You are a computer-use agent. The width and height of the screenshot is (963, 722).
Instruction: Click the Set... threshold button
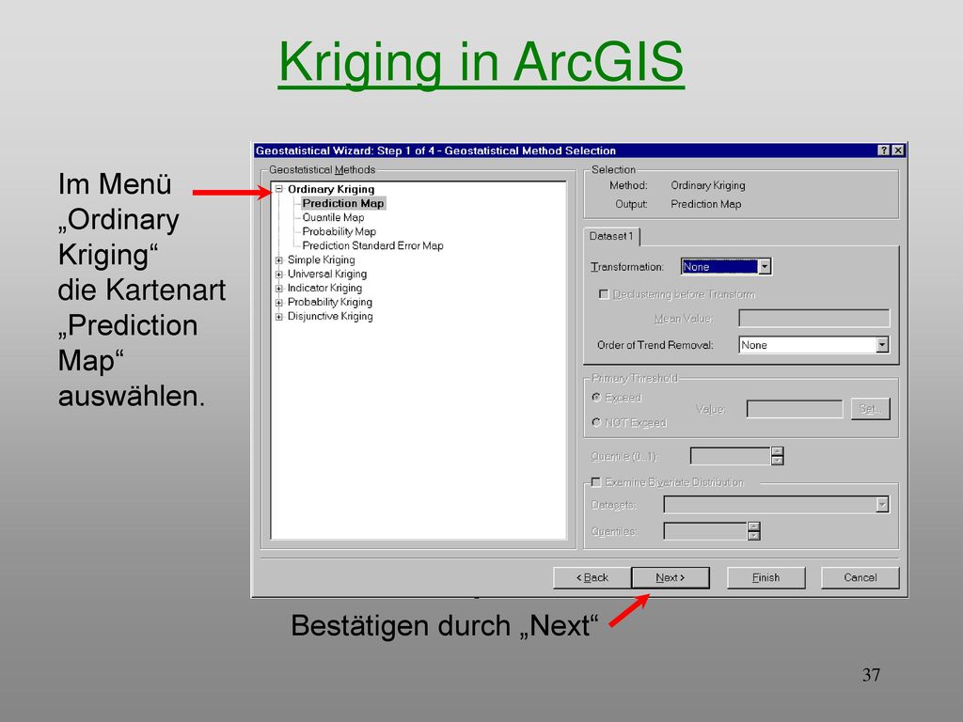coord(870,409)
